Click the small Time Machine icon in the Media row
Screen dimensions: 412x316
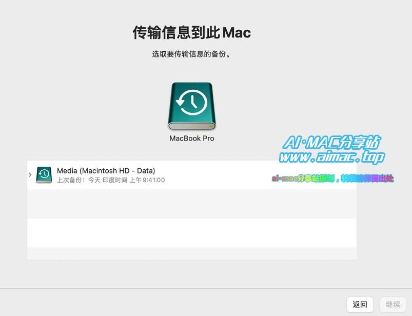click(x=44, y=175)
